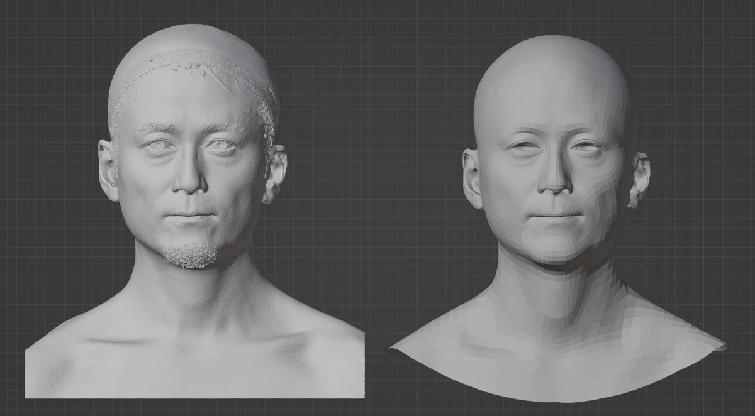
Task: Click the nose tip of the scanned head
Action: click(189, 182)
